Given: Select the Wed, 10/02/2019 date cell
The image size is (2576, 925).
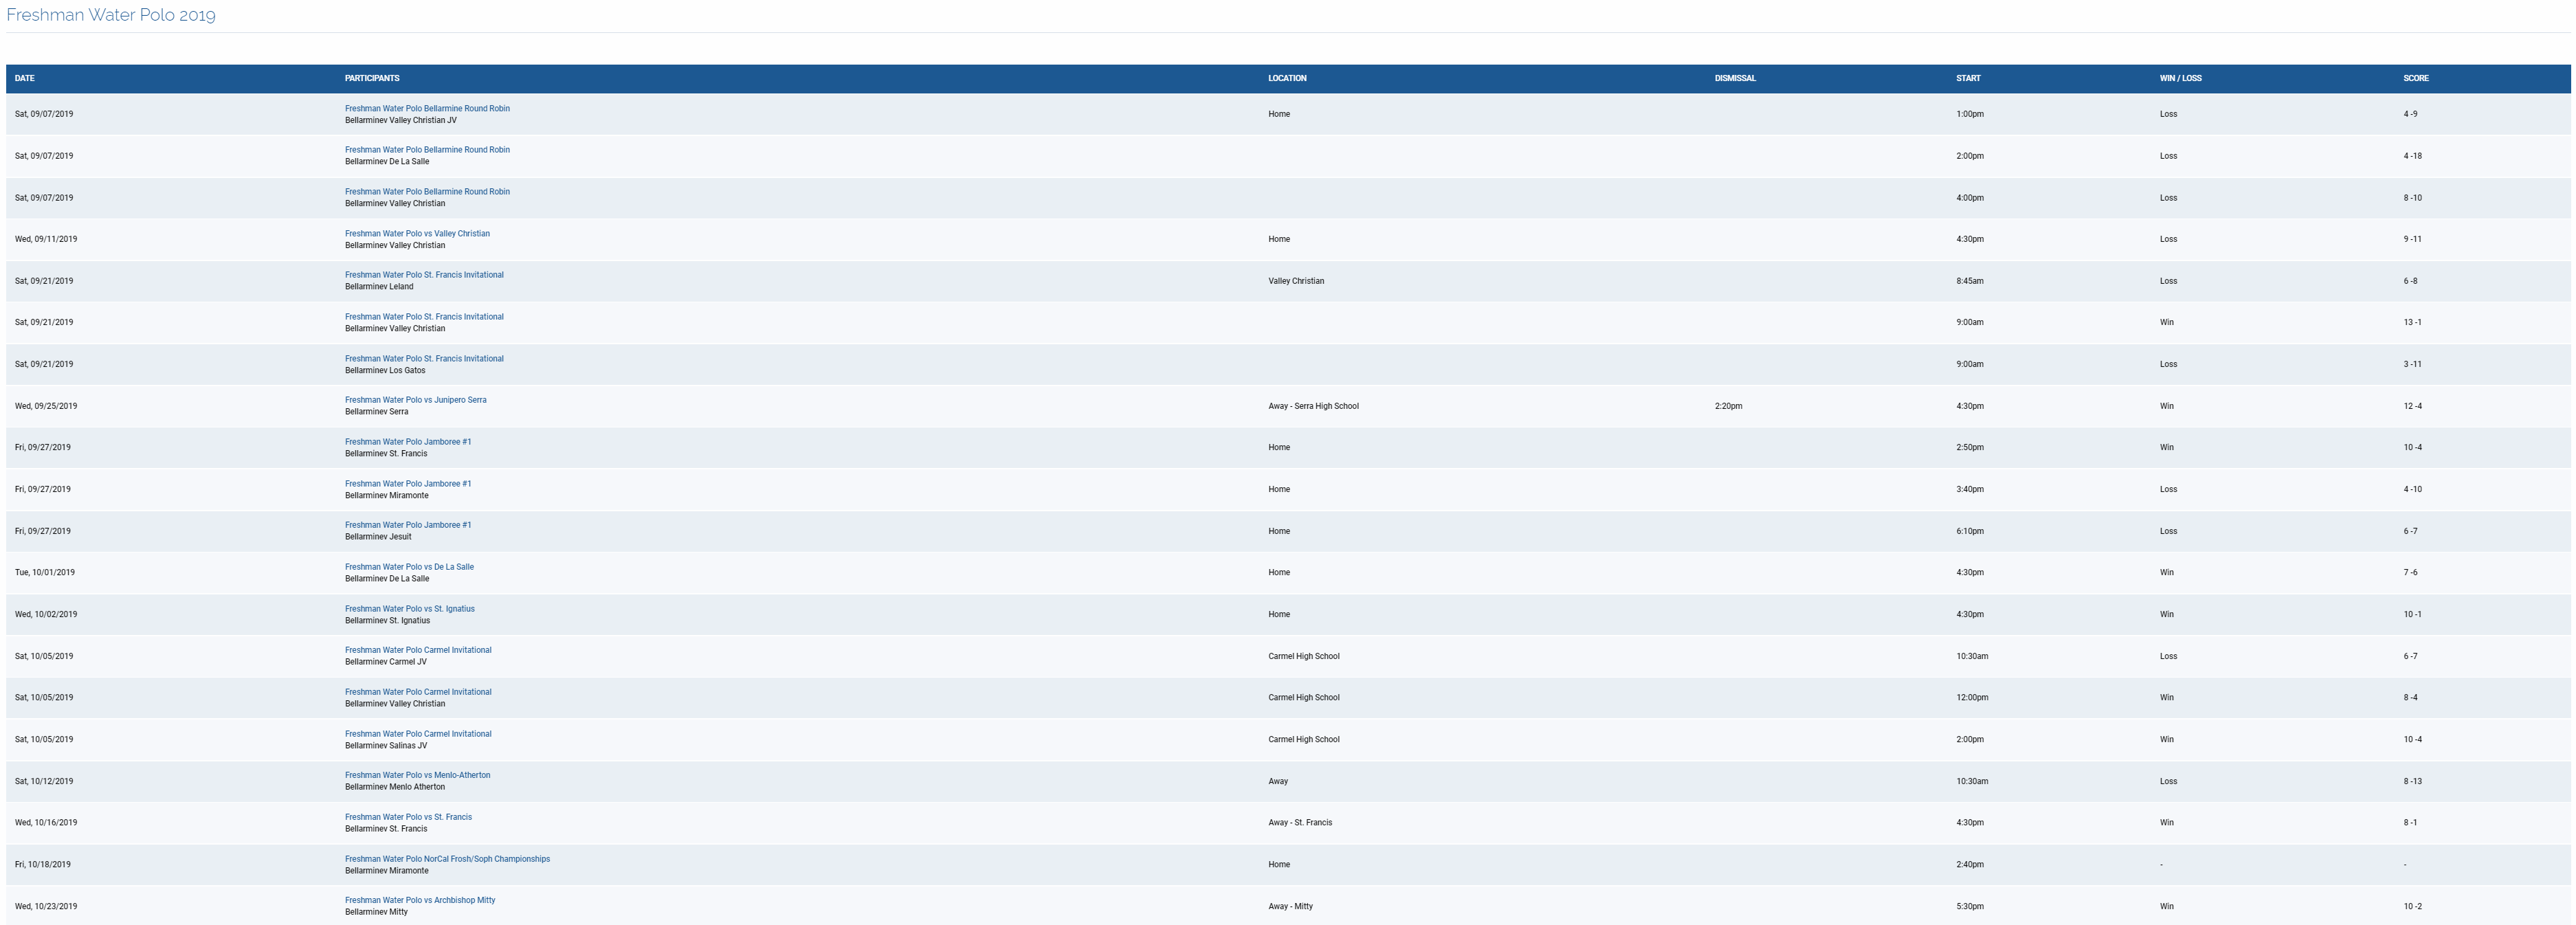Looking at the screenshot, I should coord(46,615).
